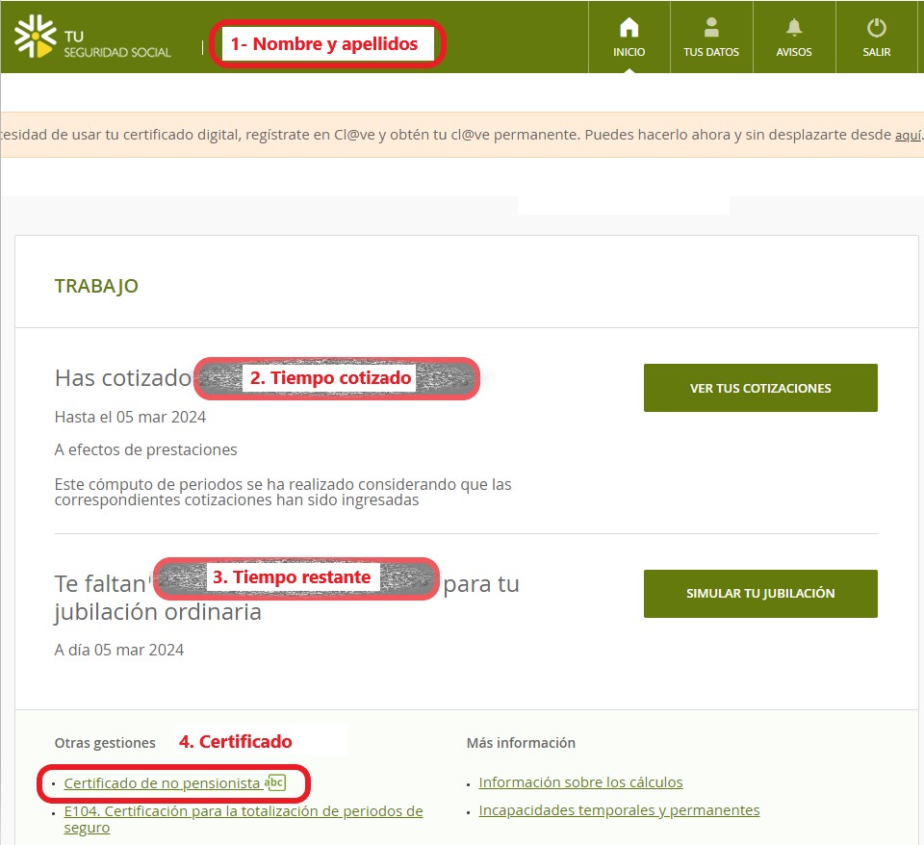Go to the INICIO home icon

629,28
